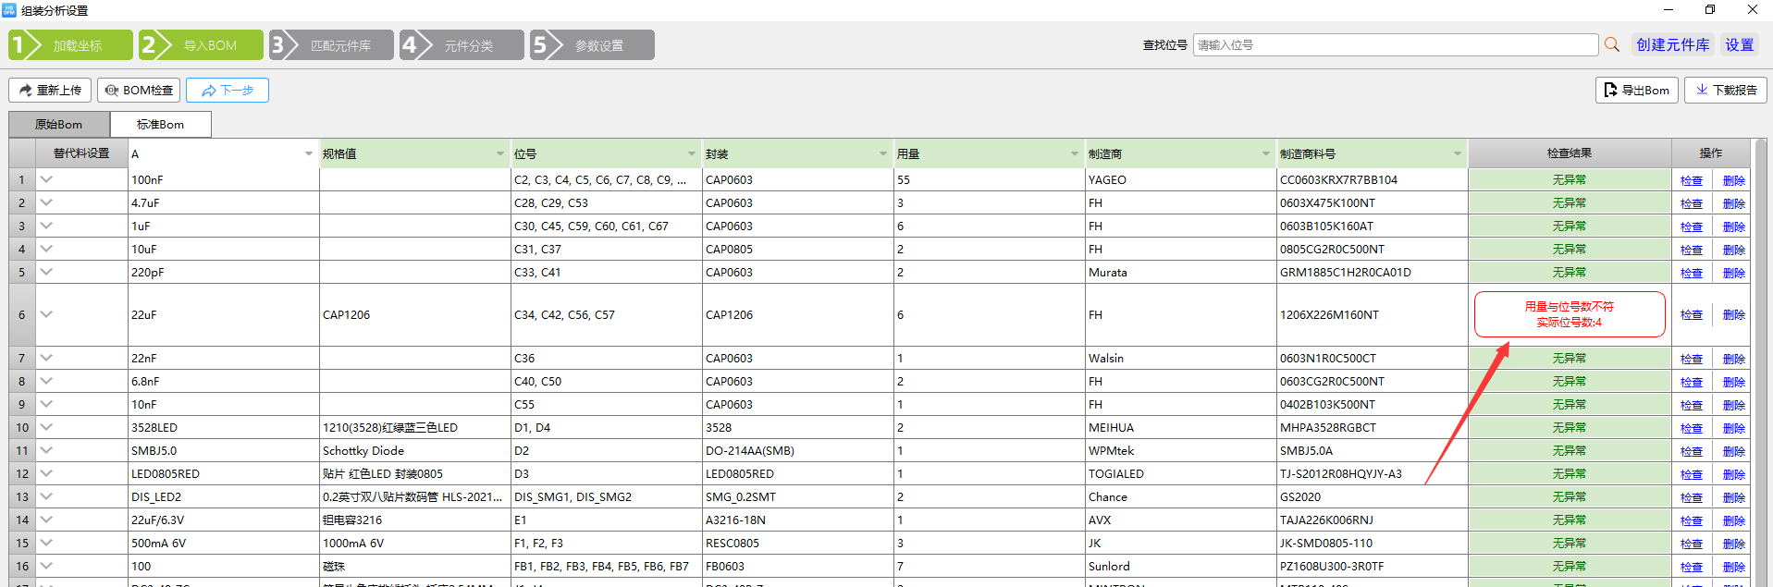Click 删除 link for row 6
The height and width of the screenshot is (587, 1773).
coord(1733,315)
